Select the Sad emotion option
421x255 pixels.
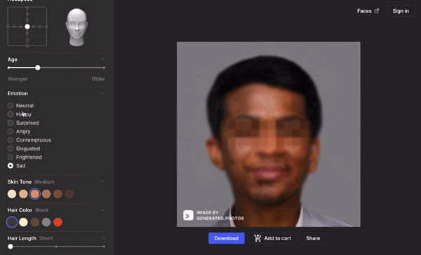(x=16, y=166)
